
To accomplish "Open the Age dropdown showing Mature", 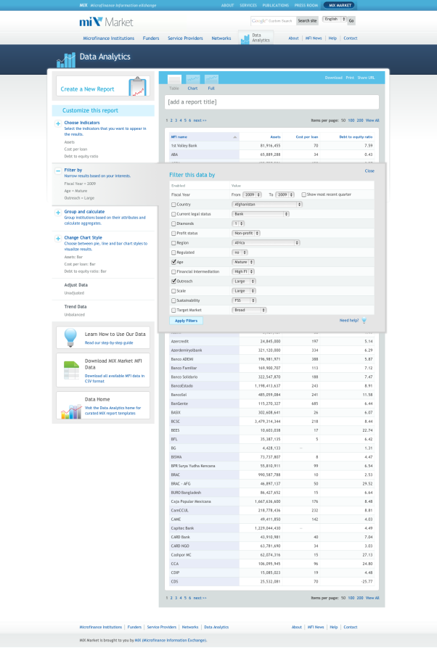I will coord(243,262).
